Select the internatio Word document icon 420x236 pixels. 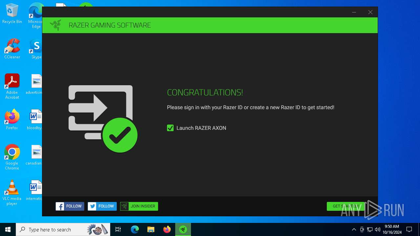click(34, 190)
